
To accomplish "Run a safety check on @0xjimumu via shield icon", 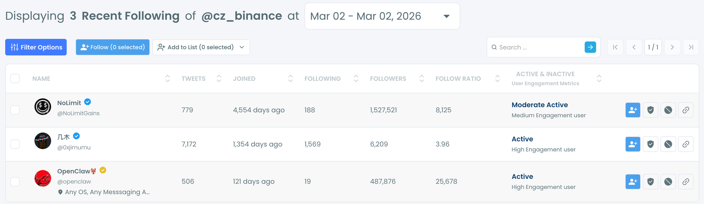I will [x=650, y=144].
